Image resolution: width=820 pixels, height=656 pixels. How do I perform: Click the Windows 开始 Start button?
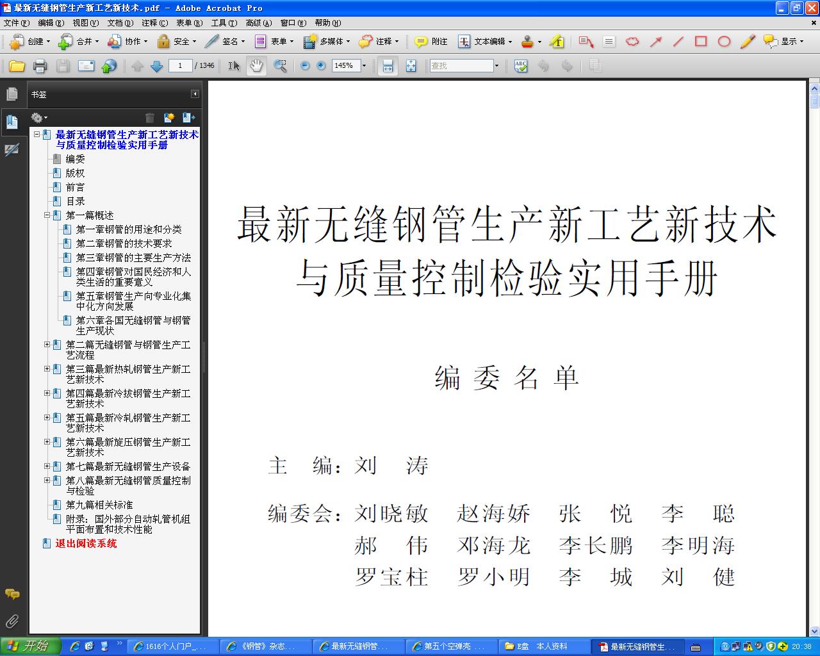(x=31, y=646)
